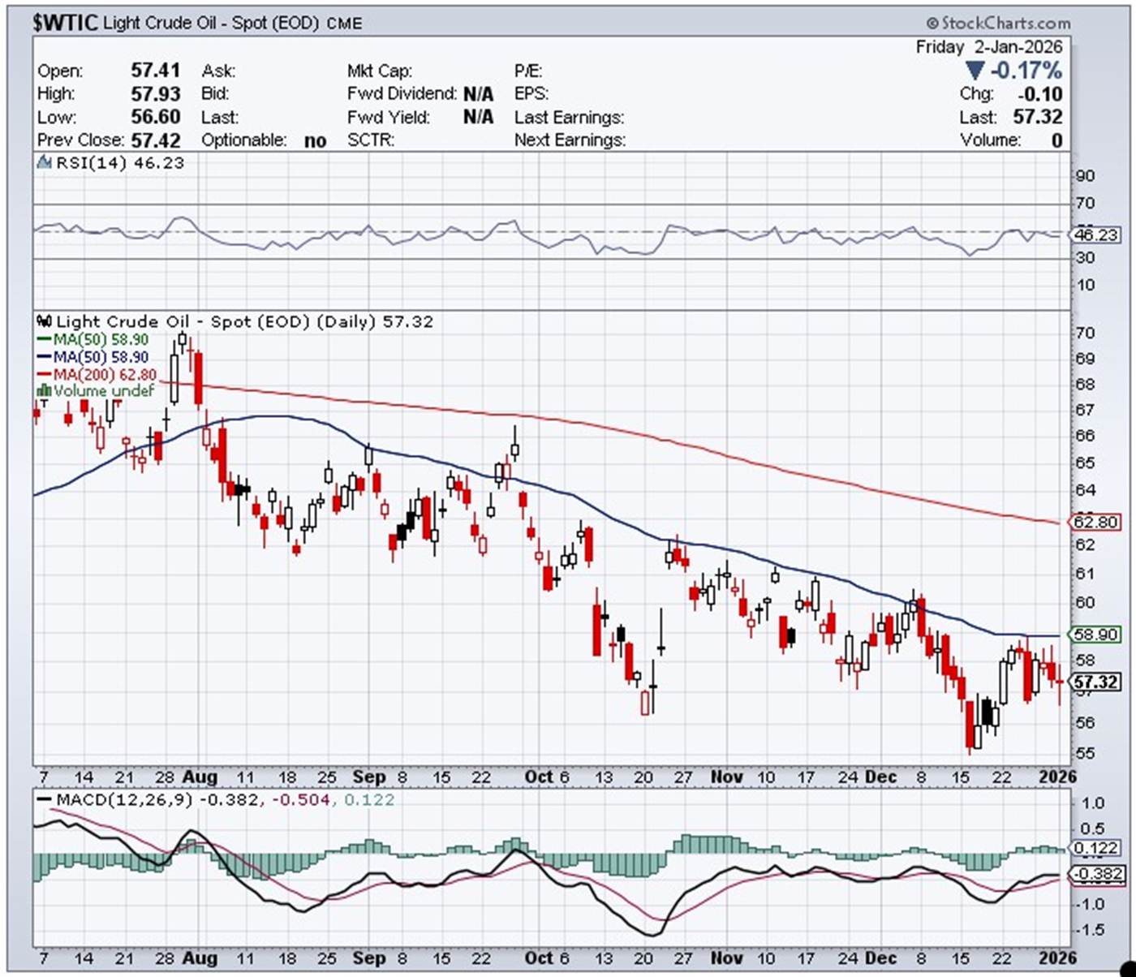Click the black MACD line legend marker
The height and width of the screenshot is (977, 1136).
pyautogui.click(x=44, y=800)
